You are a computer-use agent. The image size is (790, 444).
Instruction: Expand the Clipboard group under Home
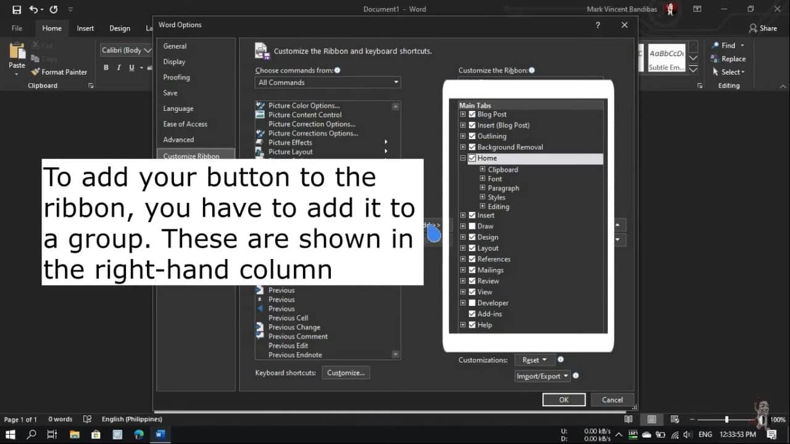pos(483,170)
